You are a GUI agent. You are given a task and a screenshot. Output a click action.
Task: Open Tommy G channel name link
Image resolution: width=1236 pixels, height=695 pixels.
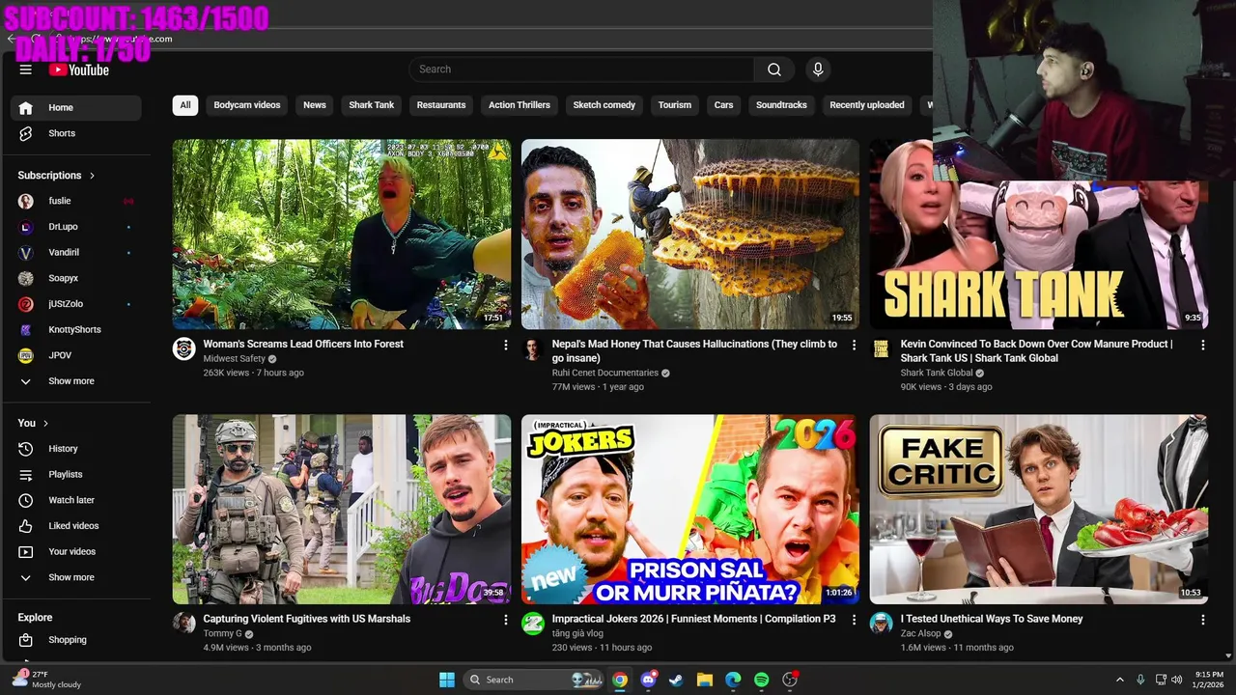point(222,633)
